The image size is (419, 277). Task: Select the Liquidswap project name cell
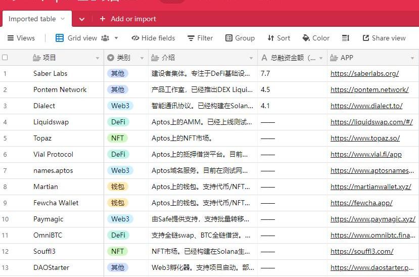pyautogui.click(x=51, y=122)
